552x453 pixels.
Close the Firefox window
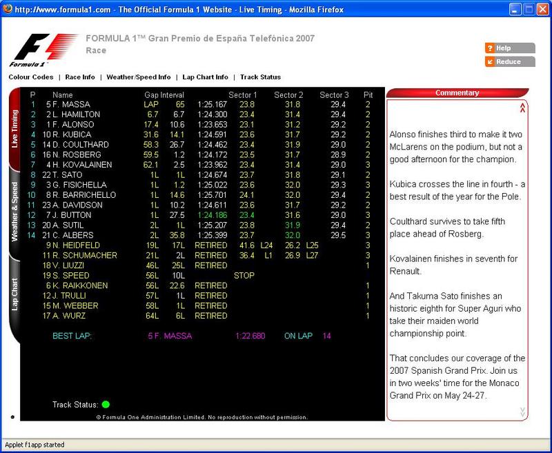click(x=542, y=9)
